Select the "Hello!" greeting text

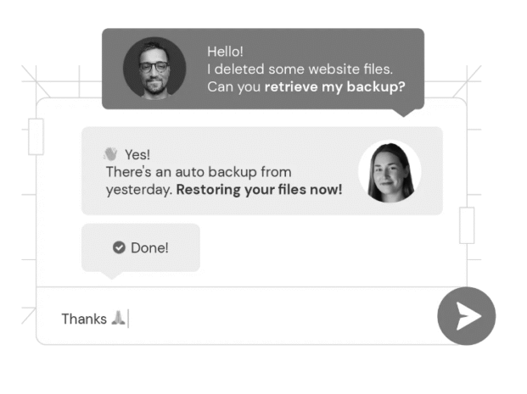[x=225, y=52]
